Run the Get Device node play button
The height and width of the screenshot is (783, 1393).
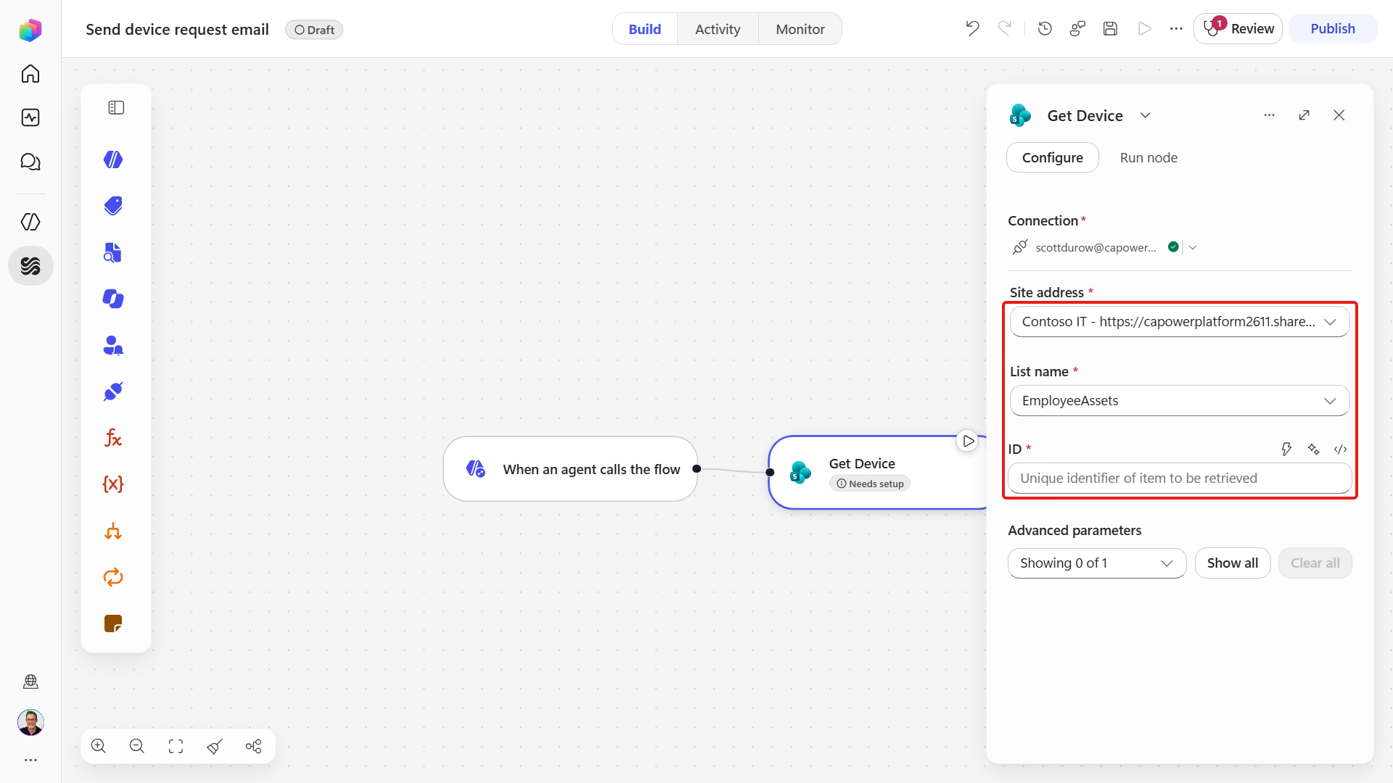[x=968, y=441]
